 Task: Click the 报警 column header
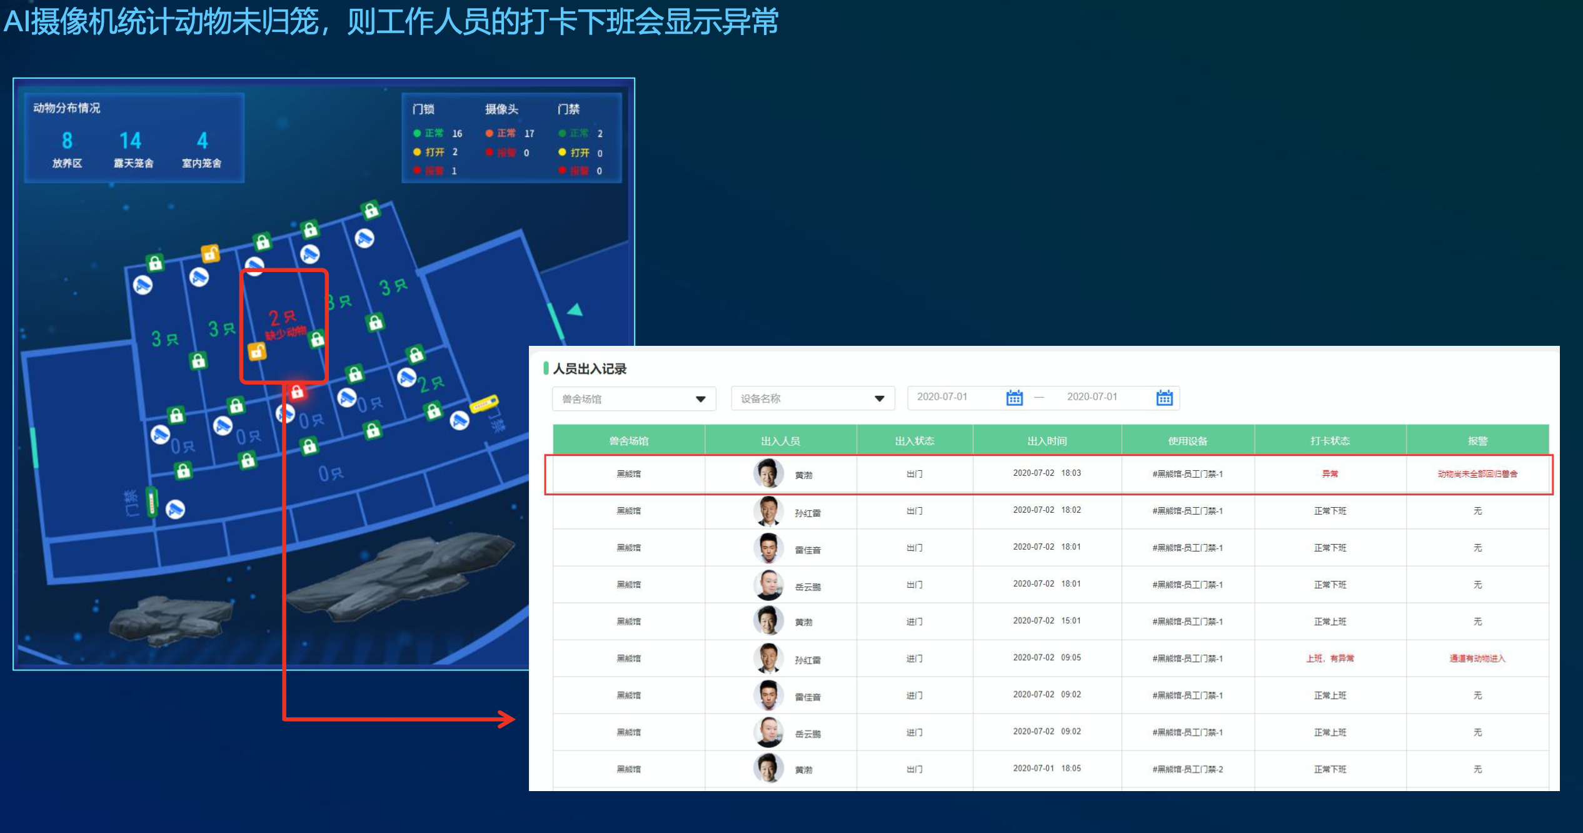coord(1477,440)
